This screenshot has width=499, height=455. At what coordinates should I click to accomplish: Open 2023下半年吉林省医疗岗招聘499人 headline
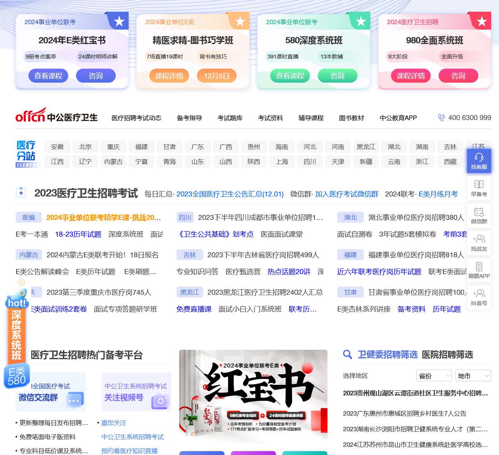(x=263, y=255)
